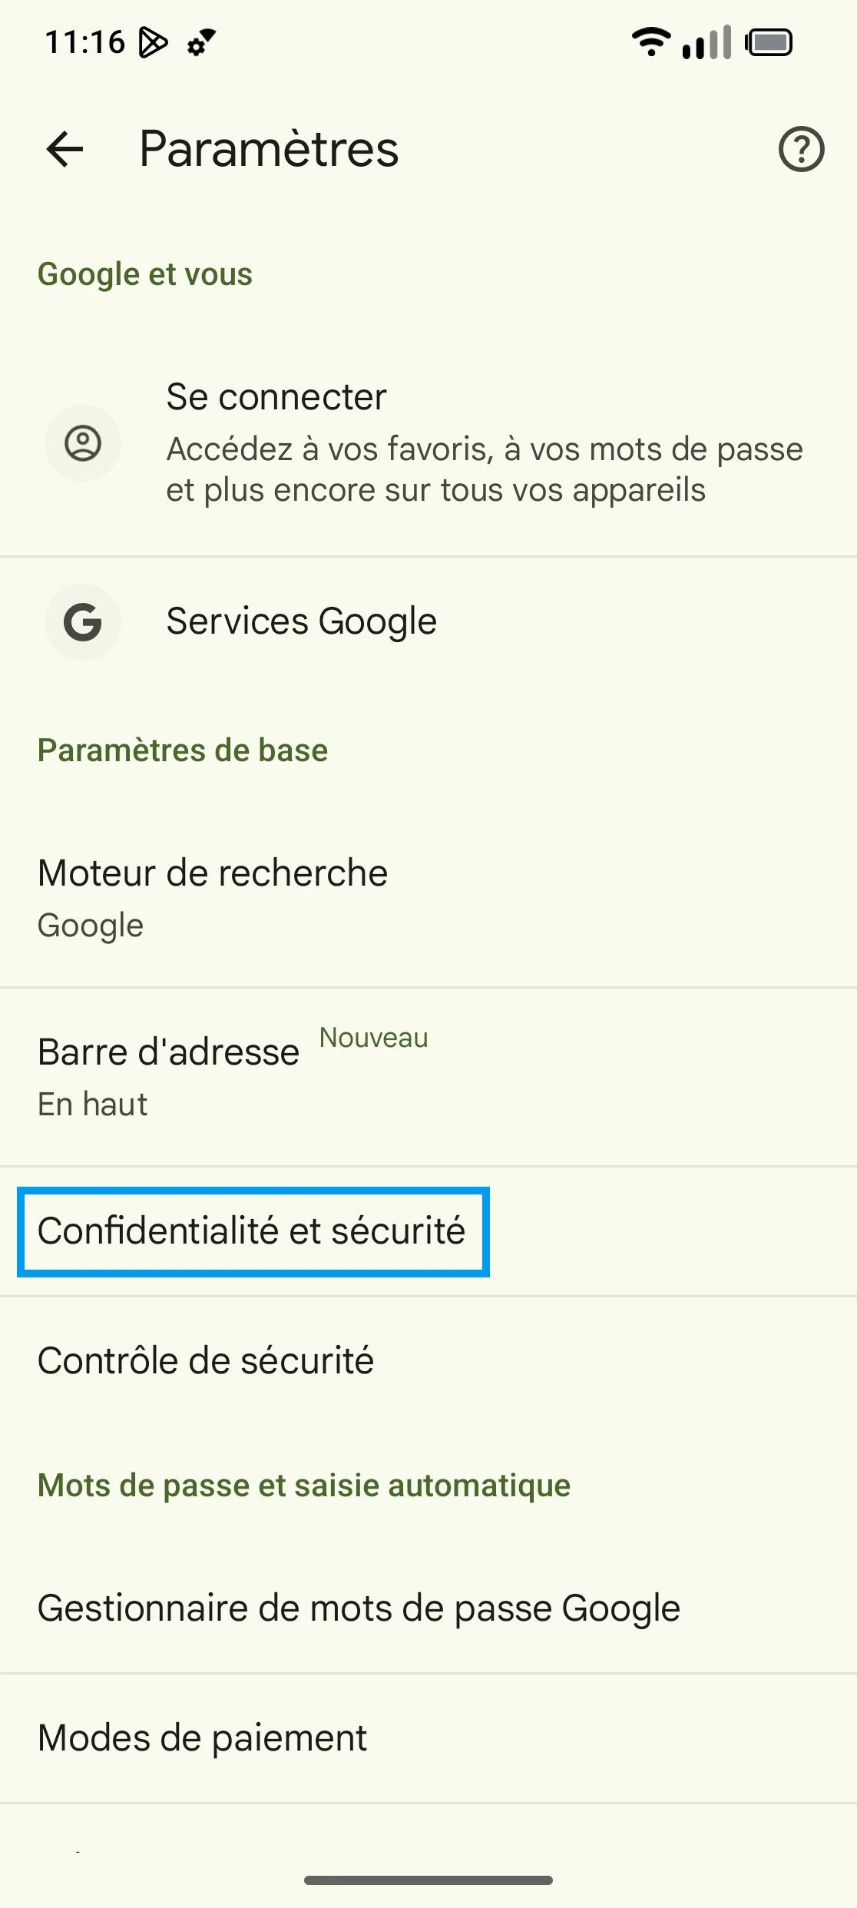Screen dimensions: 857x1908
Task: Open Barre d'adresse position setting
Action: 169,1075
